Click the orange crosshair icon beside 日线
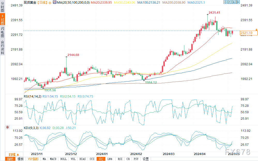This screenshot has width=258, height=161. click(50, 2)
